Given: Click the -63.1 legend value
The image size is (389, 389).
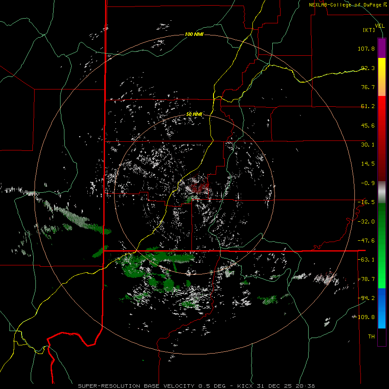Looking at the screenshot, I should (x=366, y=260).
